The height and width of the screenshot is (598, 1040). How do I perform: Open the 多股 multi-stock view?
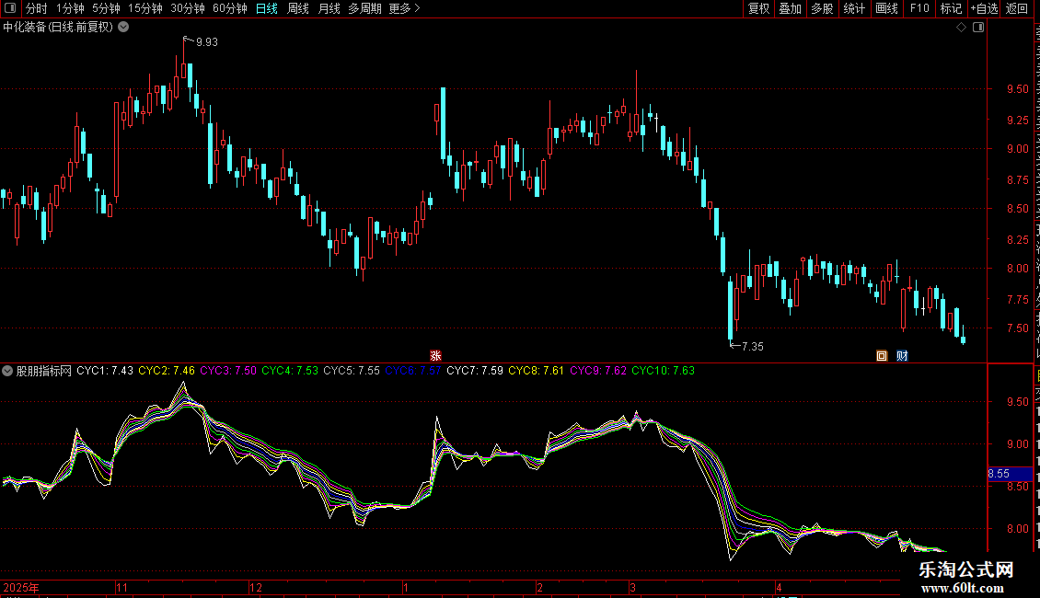(823, 8)
